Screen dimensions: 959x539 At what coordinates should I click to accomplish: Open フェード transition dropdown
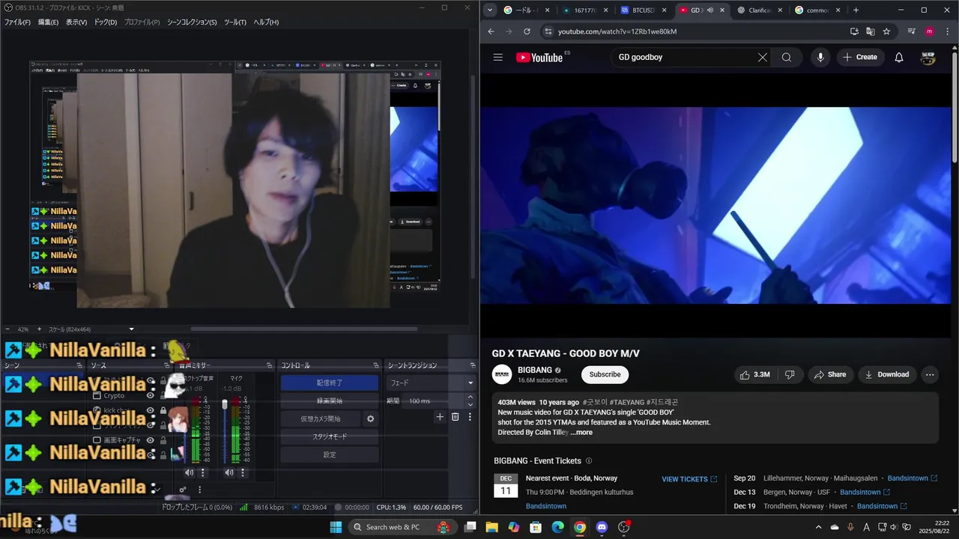click(x=431, y=383)
